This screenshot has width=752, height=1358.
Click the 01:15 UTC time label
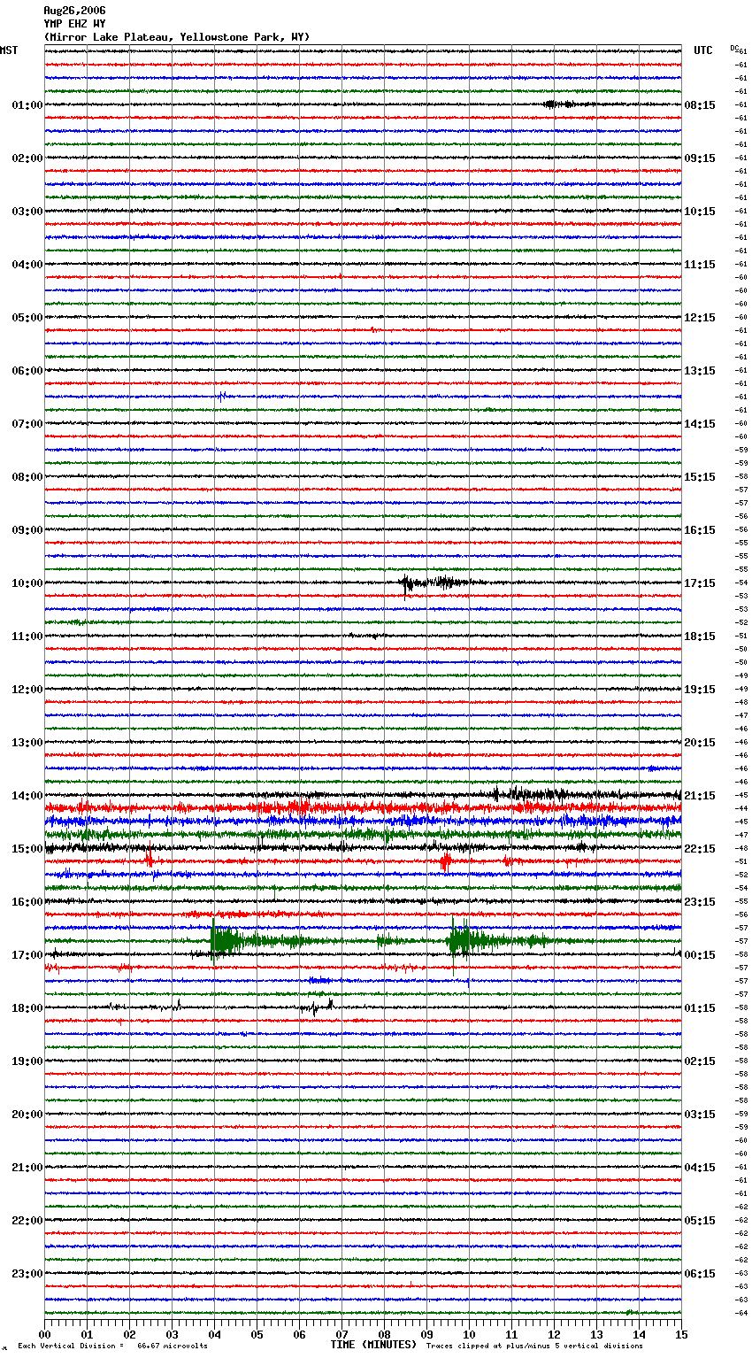tap(700, 1008)
